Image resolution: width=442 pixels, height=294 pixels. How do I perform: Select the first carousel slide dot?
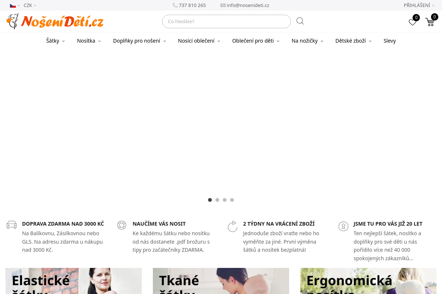click(210, 200)
